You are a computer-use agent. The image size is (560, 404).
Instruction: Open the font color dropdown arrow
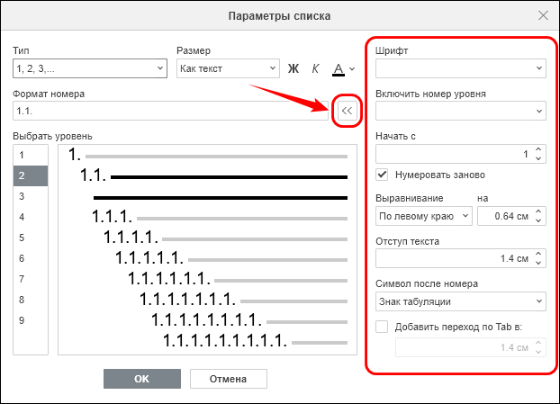[352, 68]
